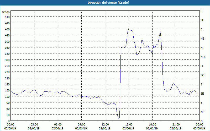Click the 180 y-axis tick label
Viewport: 210px width, 131px height.
[7, 84]
